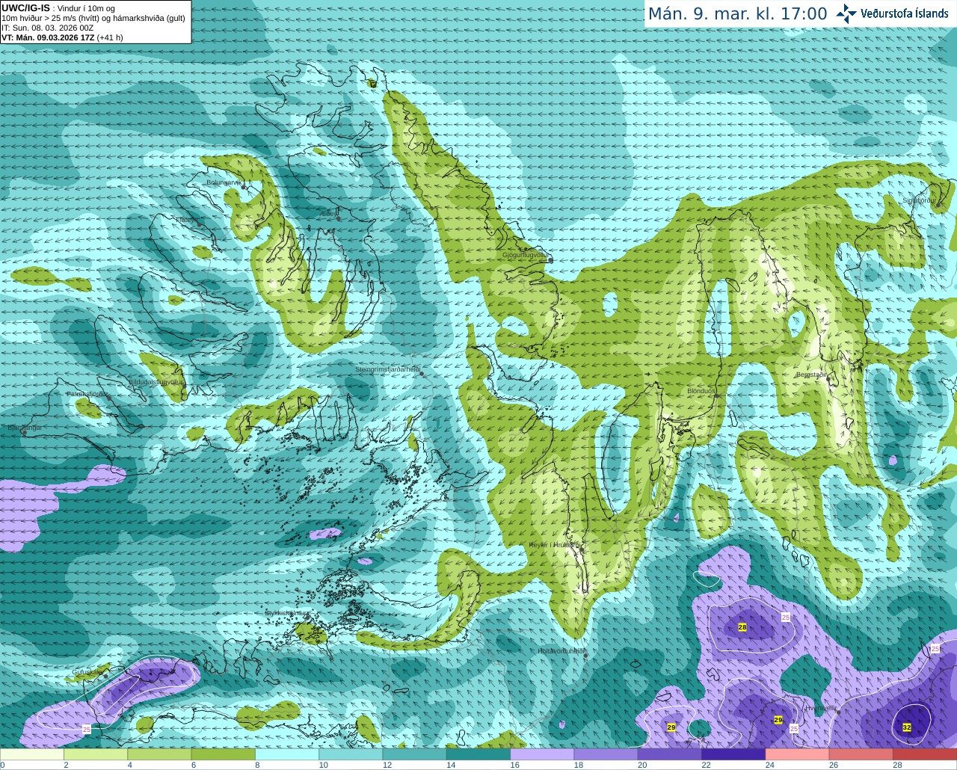This screenshot has height=770, width=957.
Task: Pick the red above-28 legend swatch
Action: tap(925, 754)
